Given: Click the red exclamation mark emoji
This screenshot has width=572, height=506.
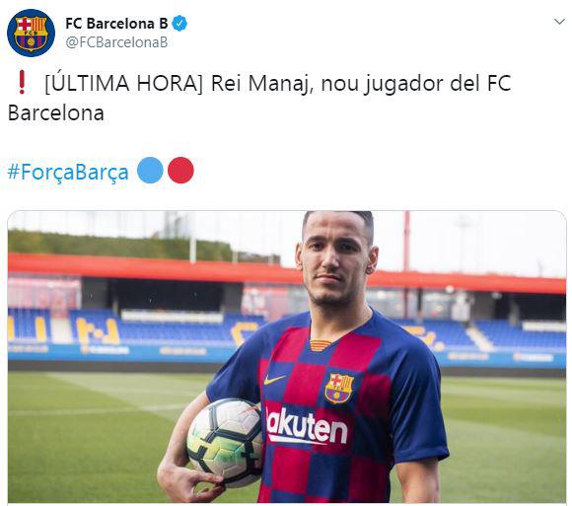Looking at the screenshot, I should tap(22, 83).
